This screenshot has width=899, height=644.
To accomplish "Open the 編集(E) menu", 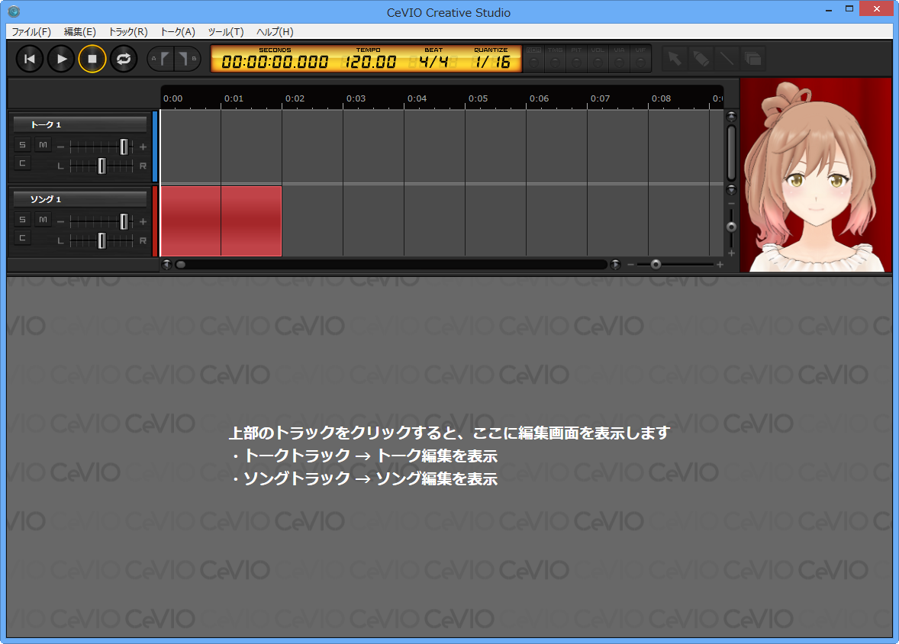I will 79,32.
